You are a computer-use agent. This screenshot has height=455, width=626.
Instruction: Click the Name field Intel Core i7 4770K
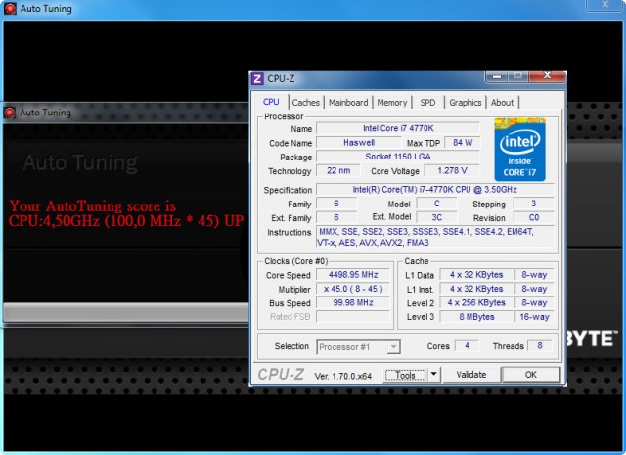[x=398, y=128]
